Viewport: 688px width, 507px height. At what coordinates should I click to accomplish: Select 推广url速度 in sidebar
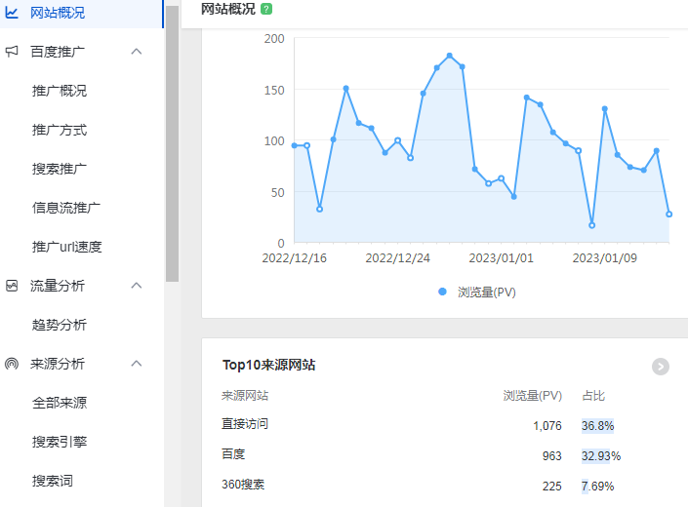point(66,247)
